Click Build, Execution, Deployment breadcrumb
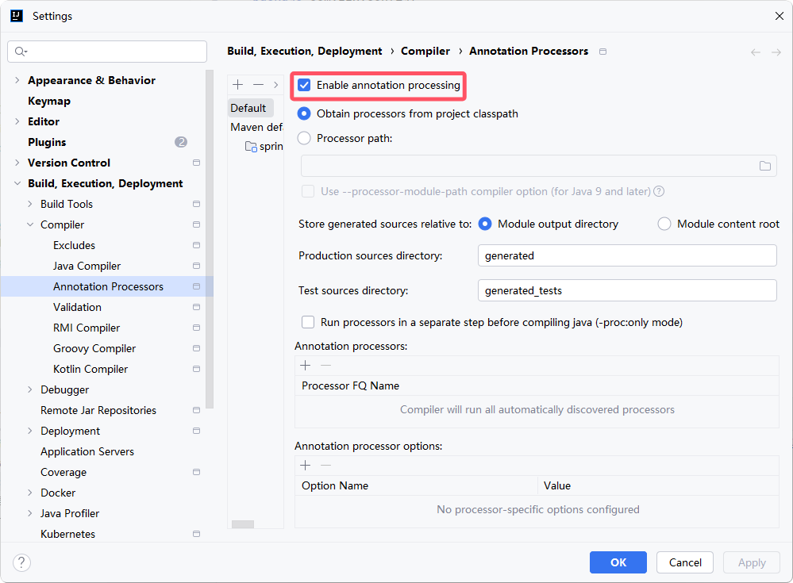The height and width of the screenshot is (583, 793). tap(305, 51)
